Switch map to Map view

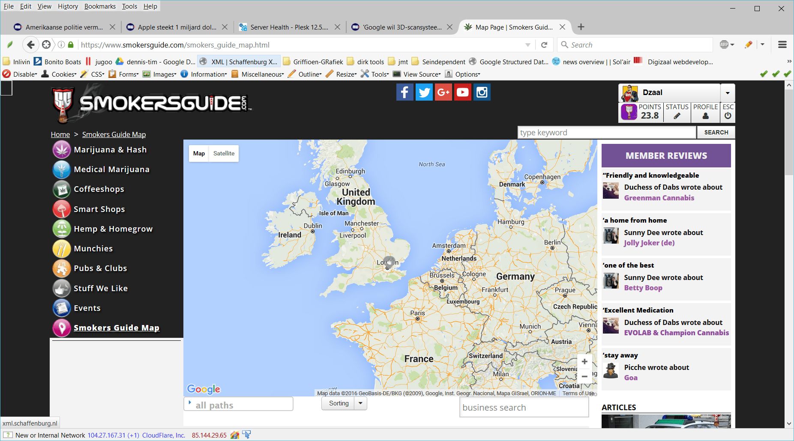pos(199,153)
